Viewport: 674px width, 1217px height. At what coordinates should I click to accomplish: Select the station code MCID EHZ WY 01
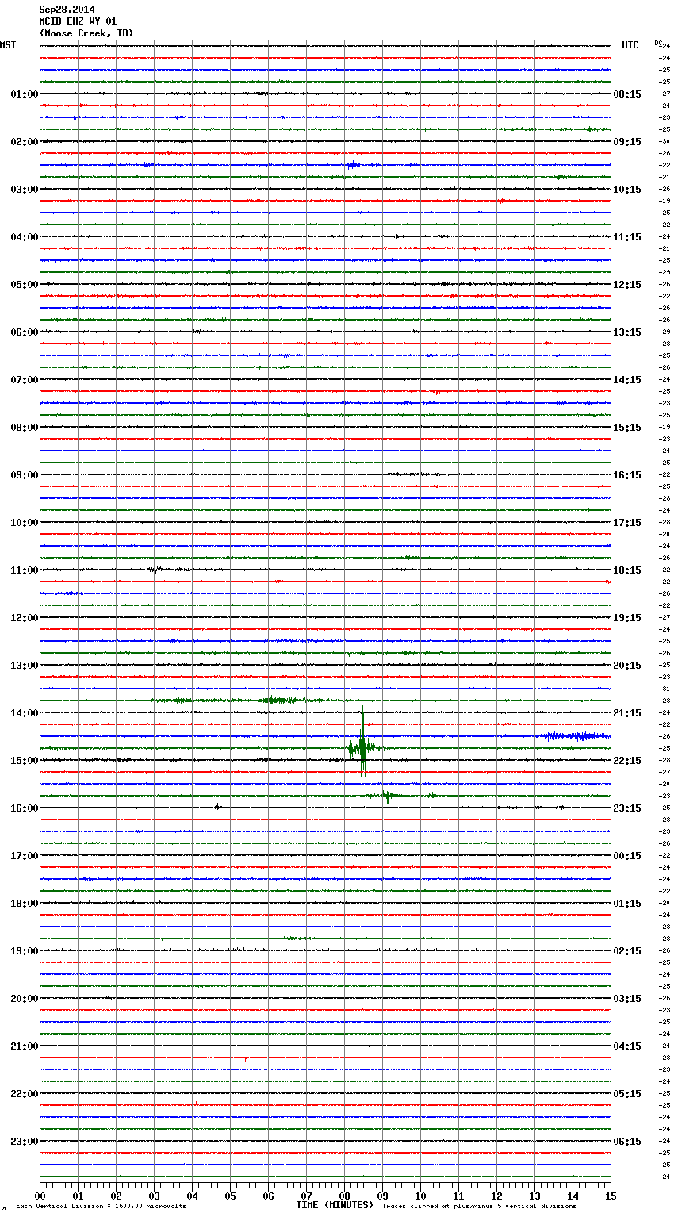[x=78, y=21]
